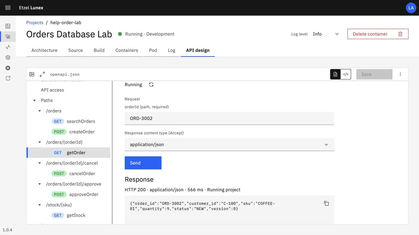Collapse the Paths tree node
Screen dimensions: 419x235
point(34,101)
